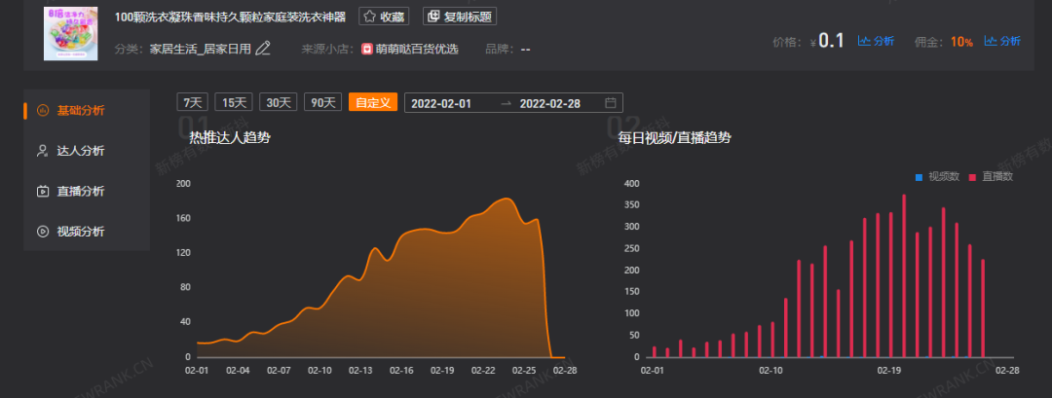Click the 0.1 price value
This screenshot has height=398, width=1052.
coord(831,41)
